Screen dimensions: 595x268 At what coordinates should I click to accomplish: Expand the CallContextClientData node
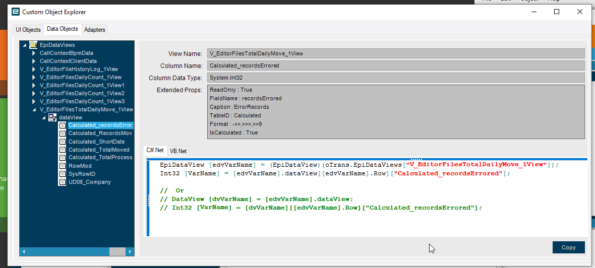click(34, 61)
